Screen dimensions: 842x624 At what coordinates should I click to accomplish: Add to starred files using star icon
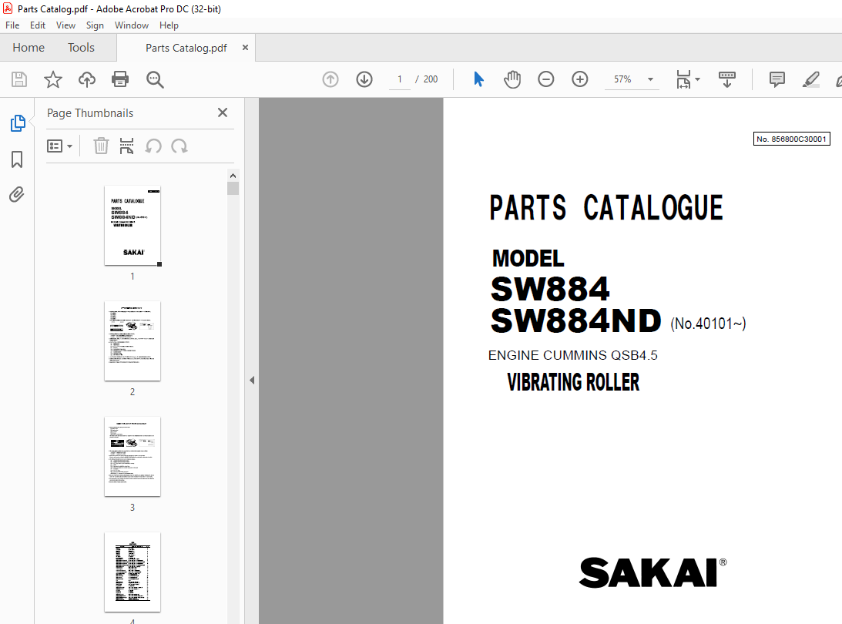[x=52, y=79]
